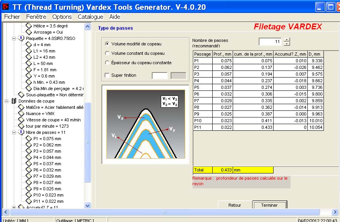340x222 pixels.
Task: Select Volume constant du copeau option
Action: point(107,53)
